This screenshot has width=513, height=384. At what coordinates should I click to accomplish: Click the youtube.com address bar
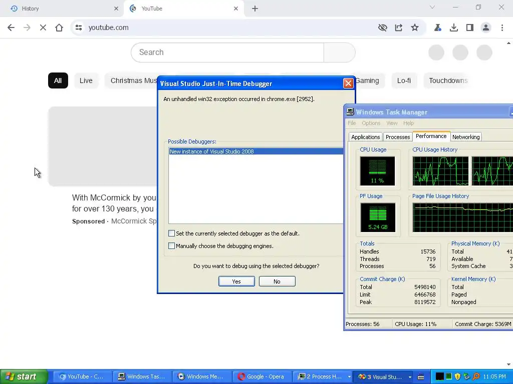(229, 28)
